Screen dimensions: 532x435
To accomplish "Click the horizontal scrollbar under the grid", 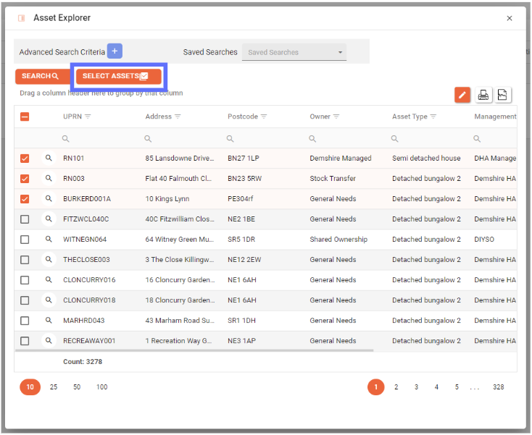I will (x=194, y=351).
